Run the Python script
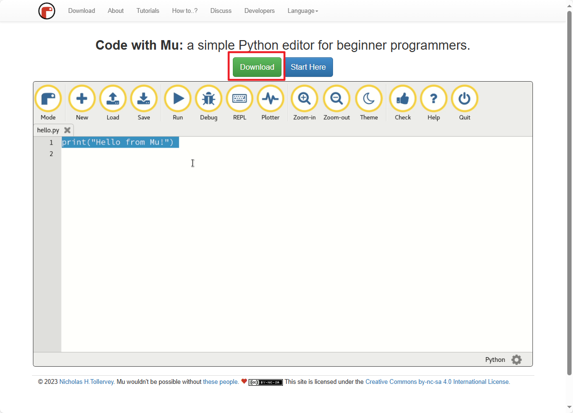The image size is (573, 413). [177, 99]
